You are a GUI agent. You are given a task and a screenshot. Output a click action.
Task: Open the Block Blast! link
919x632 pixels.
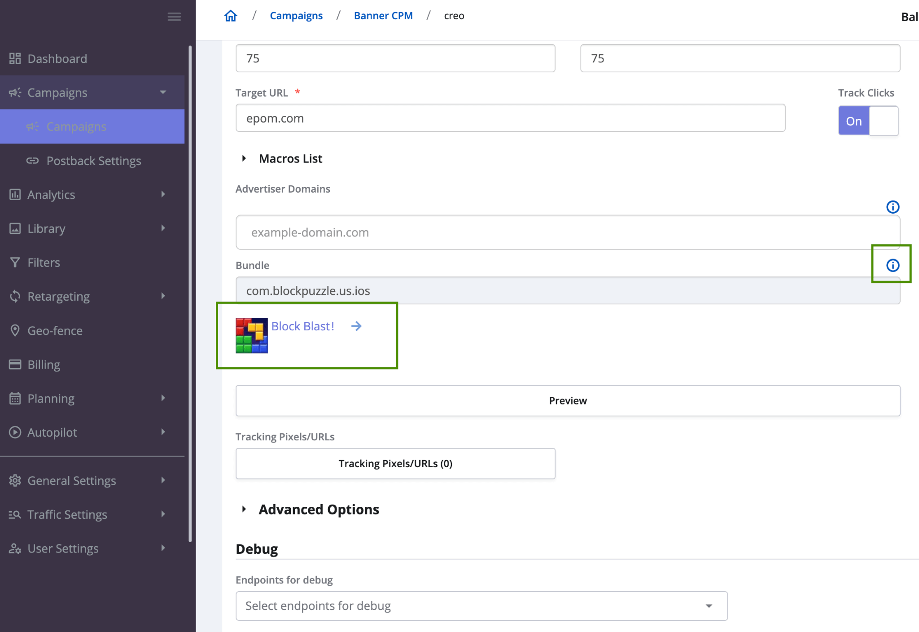303,326
